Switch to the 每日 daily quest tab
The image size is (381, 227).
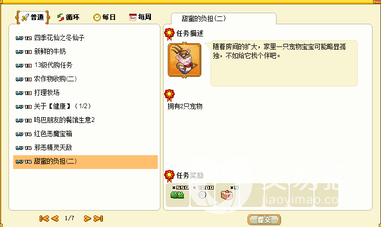coord(104,17)
